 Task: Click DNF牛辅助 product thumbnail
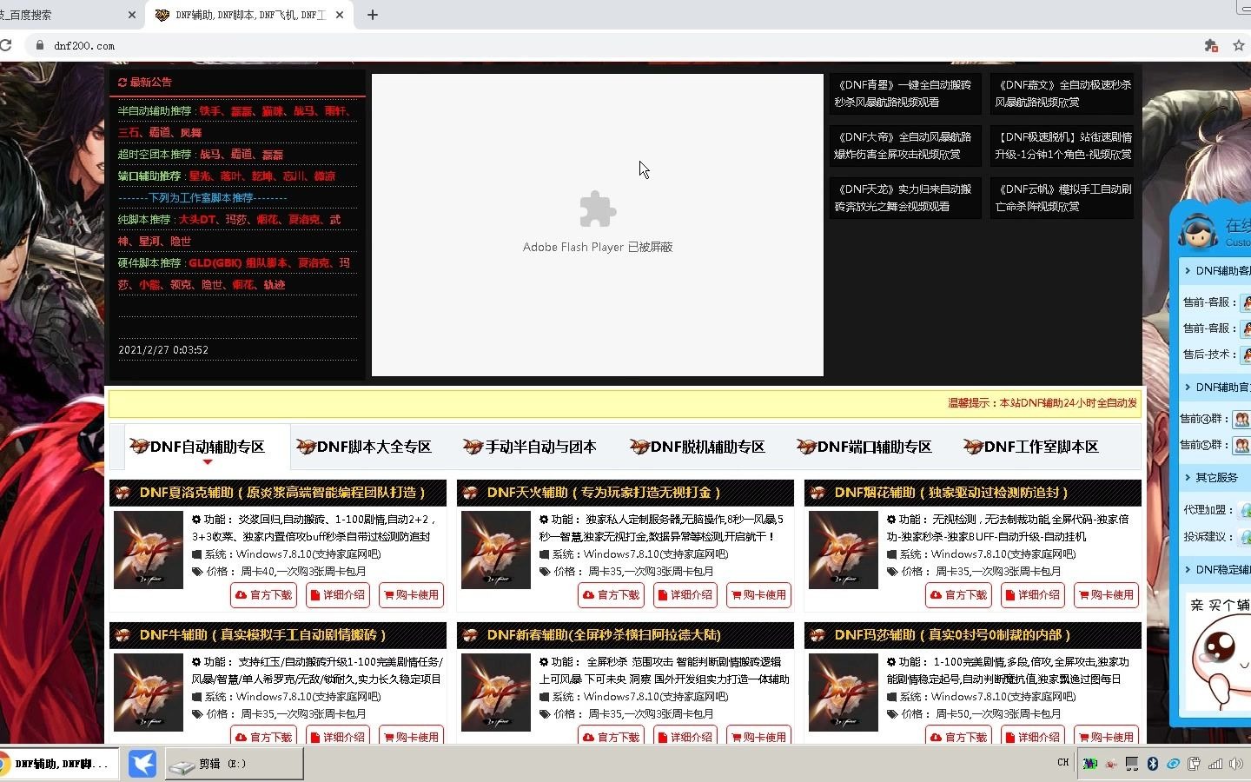coord(149,693)
